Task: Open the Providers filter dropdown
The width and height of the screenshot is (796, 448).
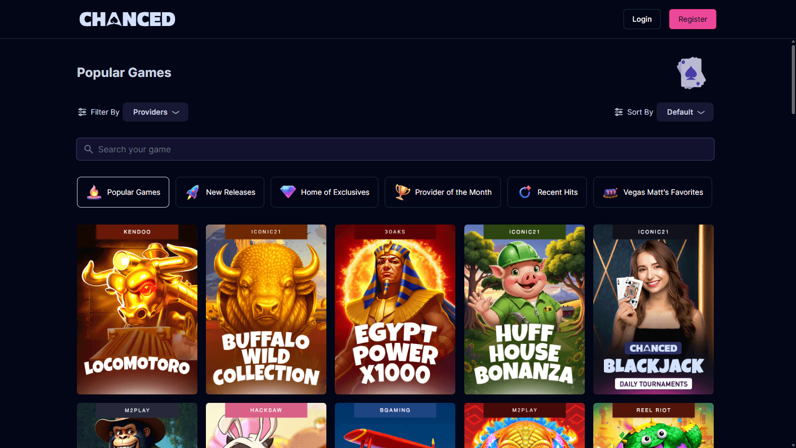Action: tap(155, 112)
